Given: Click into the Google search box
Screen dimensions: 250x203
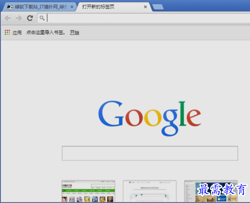Looking at the screenshot, I should click(x=150, y=153).
